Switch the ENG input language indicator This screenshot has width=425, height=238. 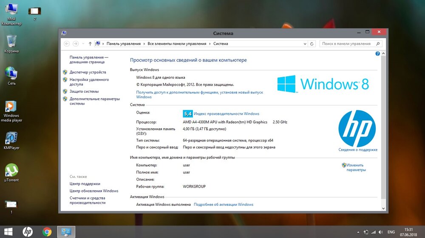pos(391,232)
